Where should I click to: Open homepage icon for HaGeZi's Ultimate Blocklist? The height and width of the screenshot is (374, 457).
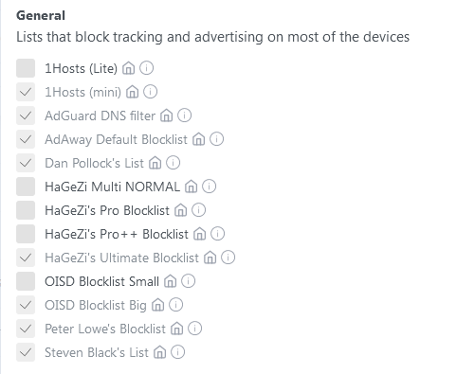(210, 258)
